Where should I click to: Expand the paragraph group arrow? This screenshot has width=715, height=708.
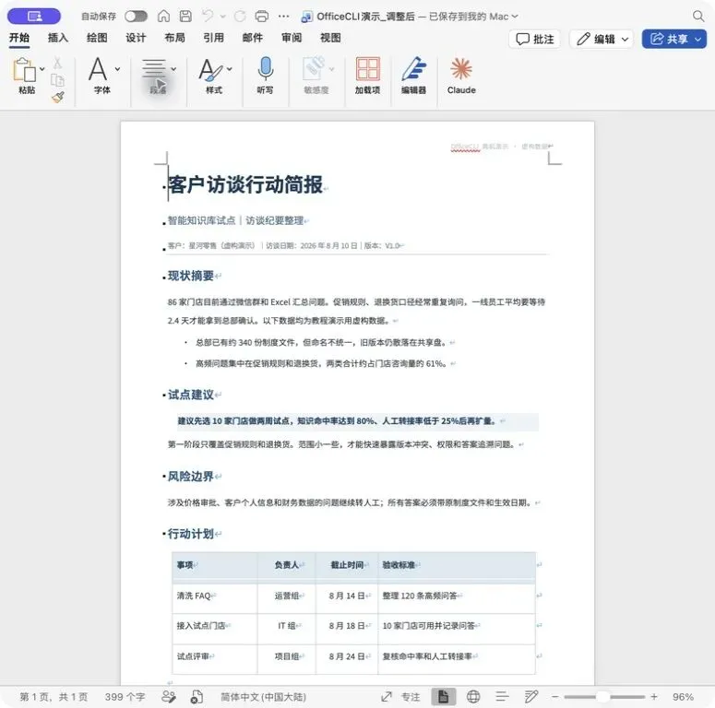[x=173, y=69]
